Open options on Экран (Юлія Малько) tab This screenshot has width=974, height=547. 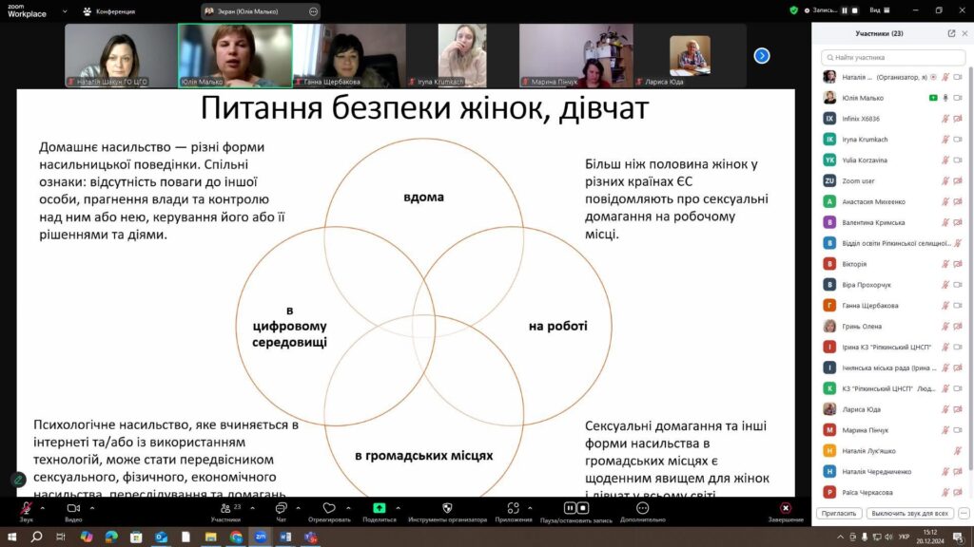click(x=314, y=11)
